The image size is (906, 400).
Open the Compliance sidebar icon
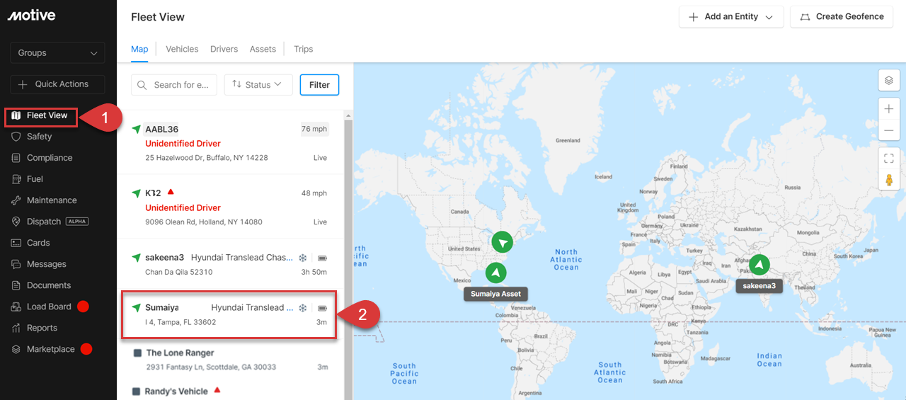click(x=16, y=158)
